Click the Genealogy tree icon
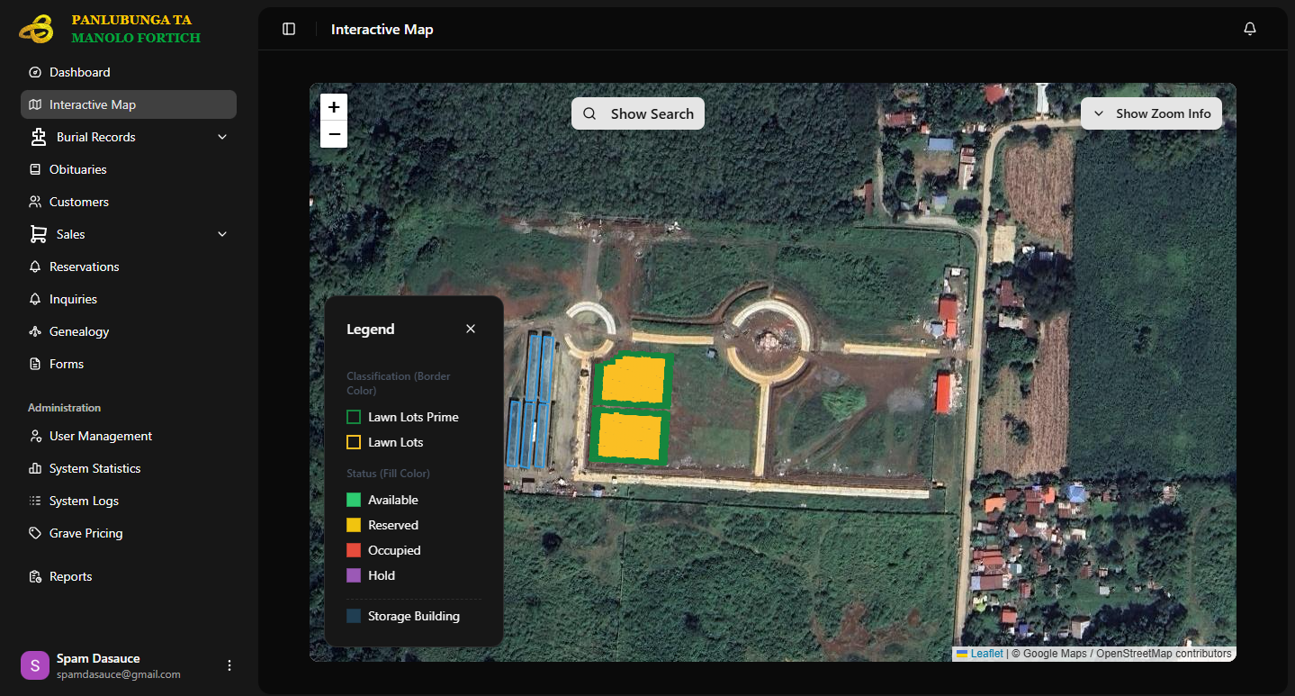 [x=35, y=331]
